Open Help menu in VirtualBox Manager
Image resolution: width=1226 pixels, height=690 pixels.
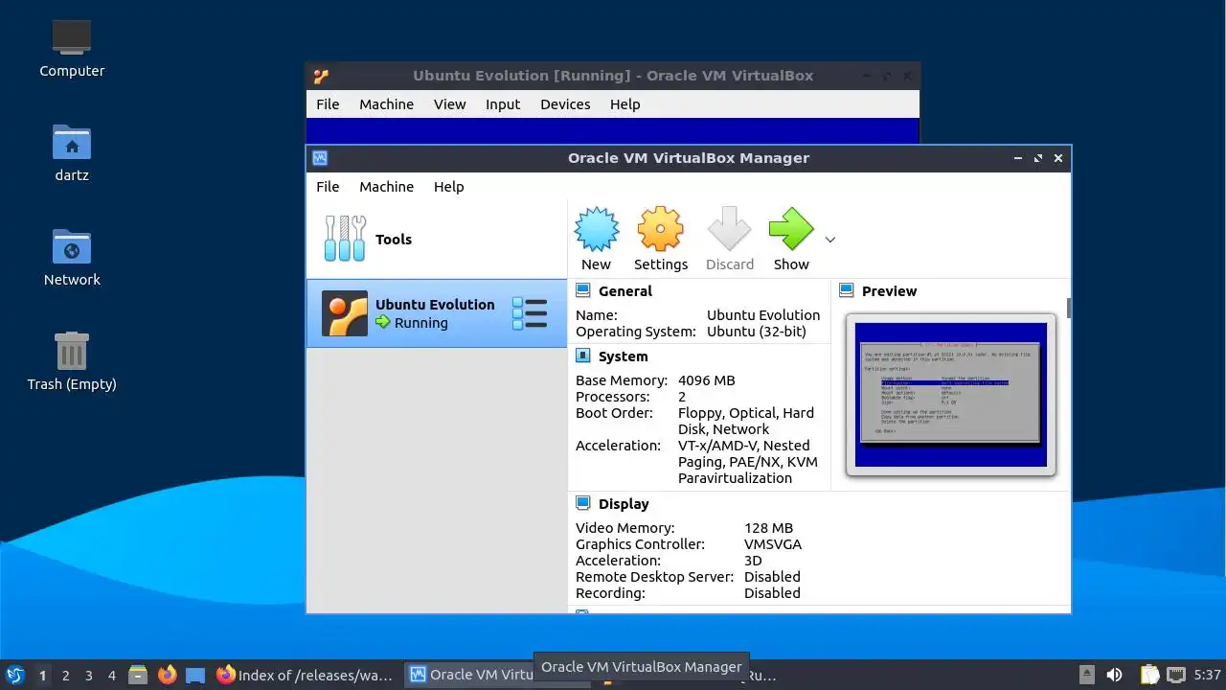448,187
